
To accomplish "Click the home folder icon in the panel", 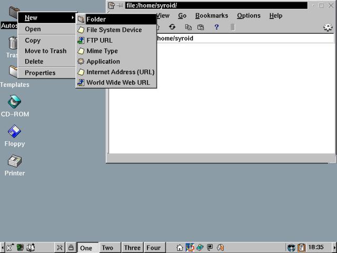I will [x=180, y=247].
